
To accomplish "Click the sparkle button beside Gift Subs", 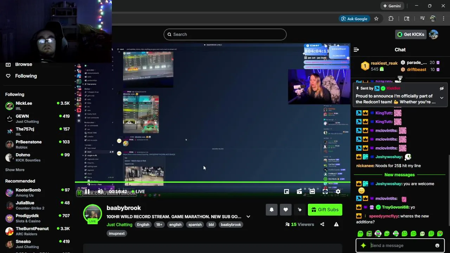I will coord(300,210).
